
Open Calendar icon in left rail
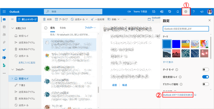(4, 27)
